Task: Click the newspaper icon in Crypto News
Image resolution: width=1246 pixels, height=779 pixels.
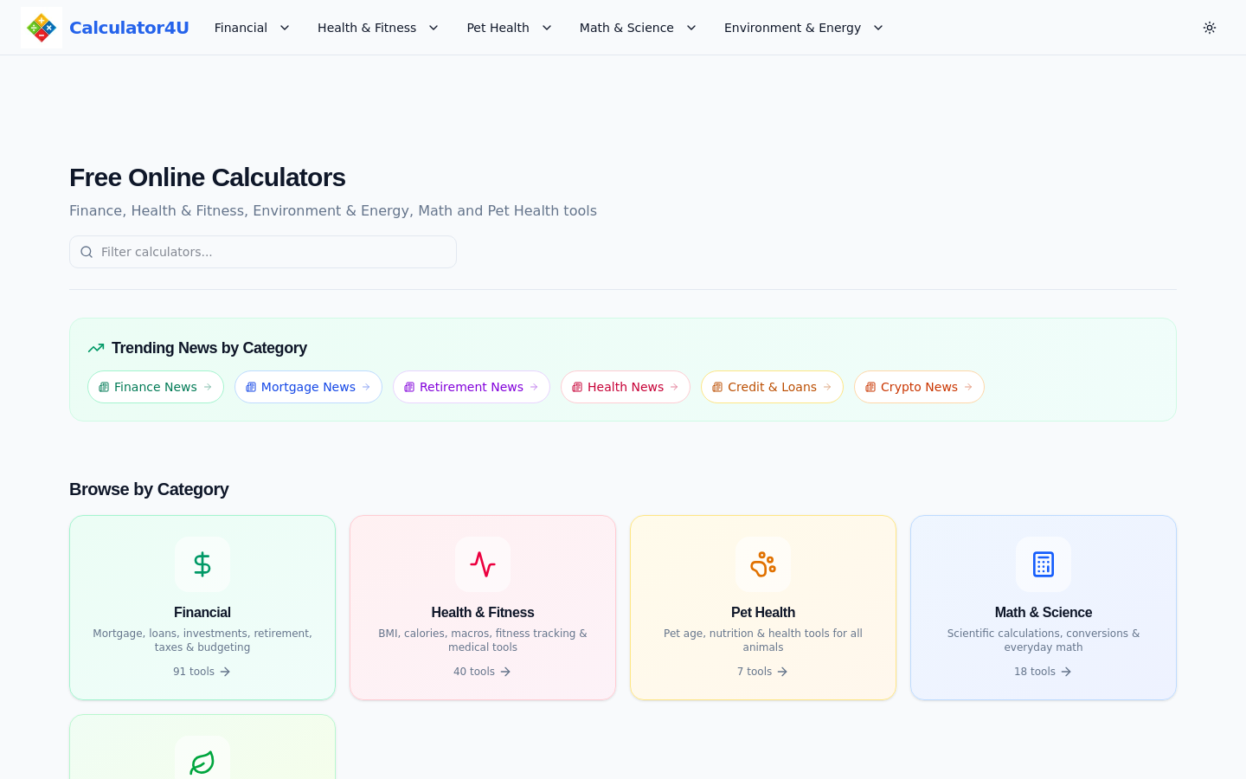Action: coord(870,387)
